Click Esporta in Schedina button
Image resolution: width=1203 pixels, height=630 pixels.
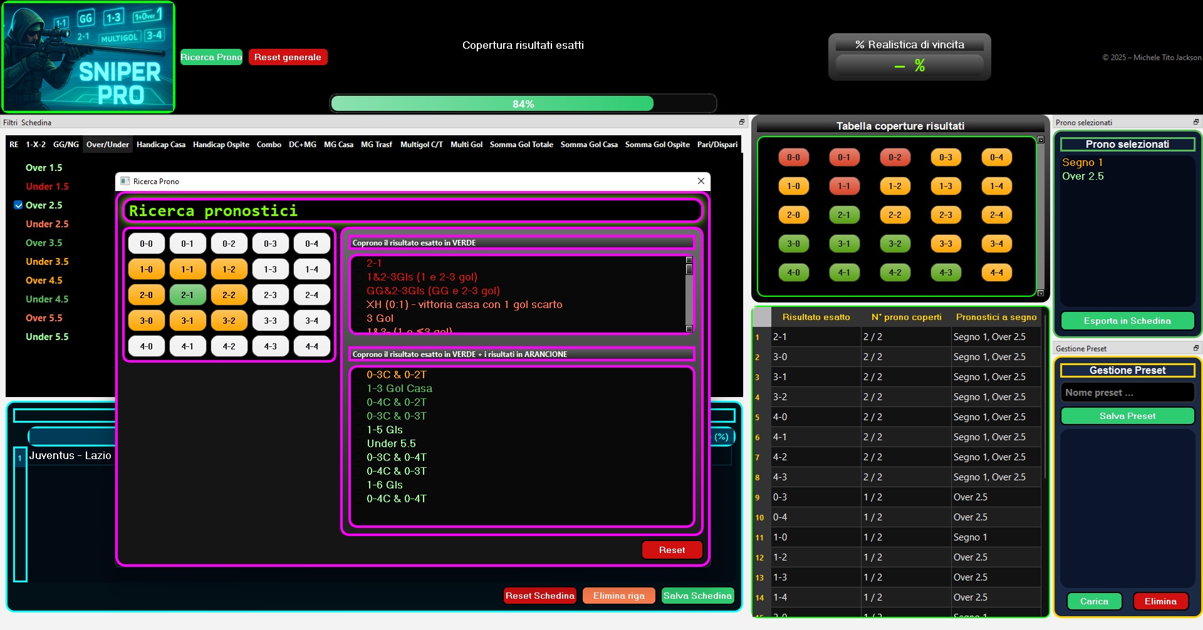(1127, 321)
